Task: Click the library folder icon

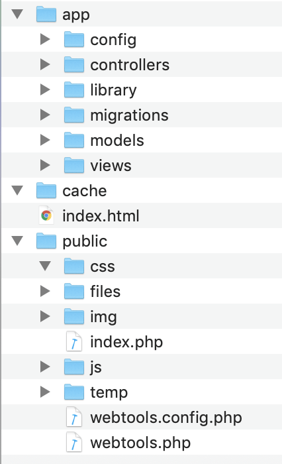Action: tap(74, 89)
